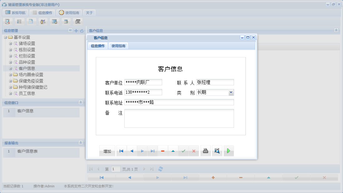Save changes using the green check icon
This screenshot has height=193, width=343.
coord(183,151)
